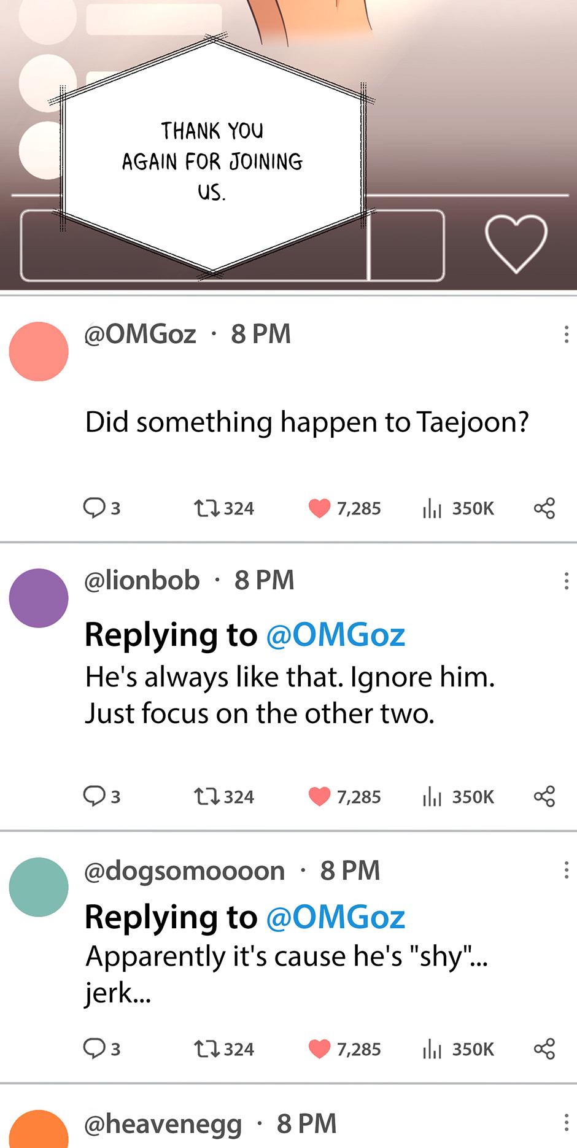This screenshot has height=1148, width=577.
Task: Open reply comments on @OMGoz post
Action: tap(95, 508)
